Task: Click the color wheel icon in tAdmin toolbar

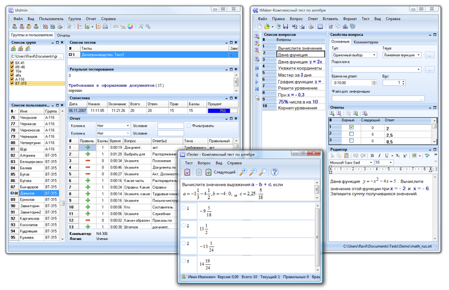Action: pyautogui.click(x=130, y=26)
